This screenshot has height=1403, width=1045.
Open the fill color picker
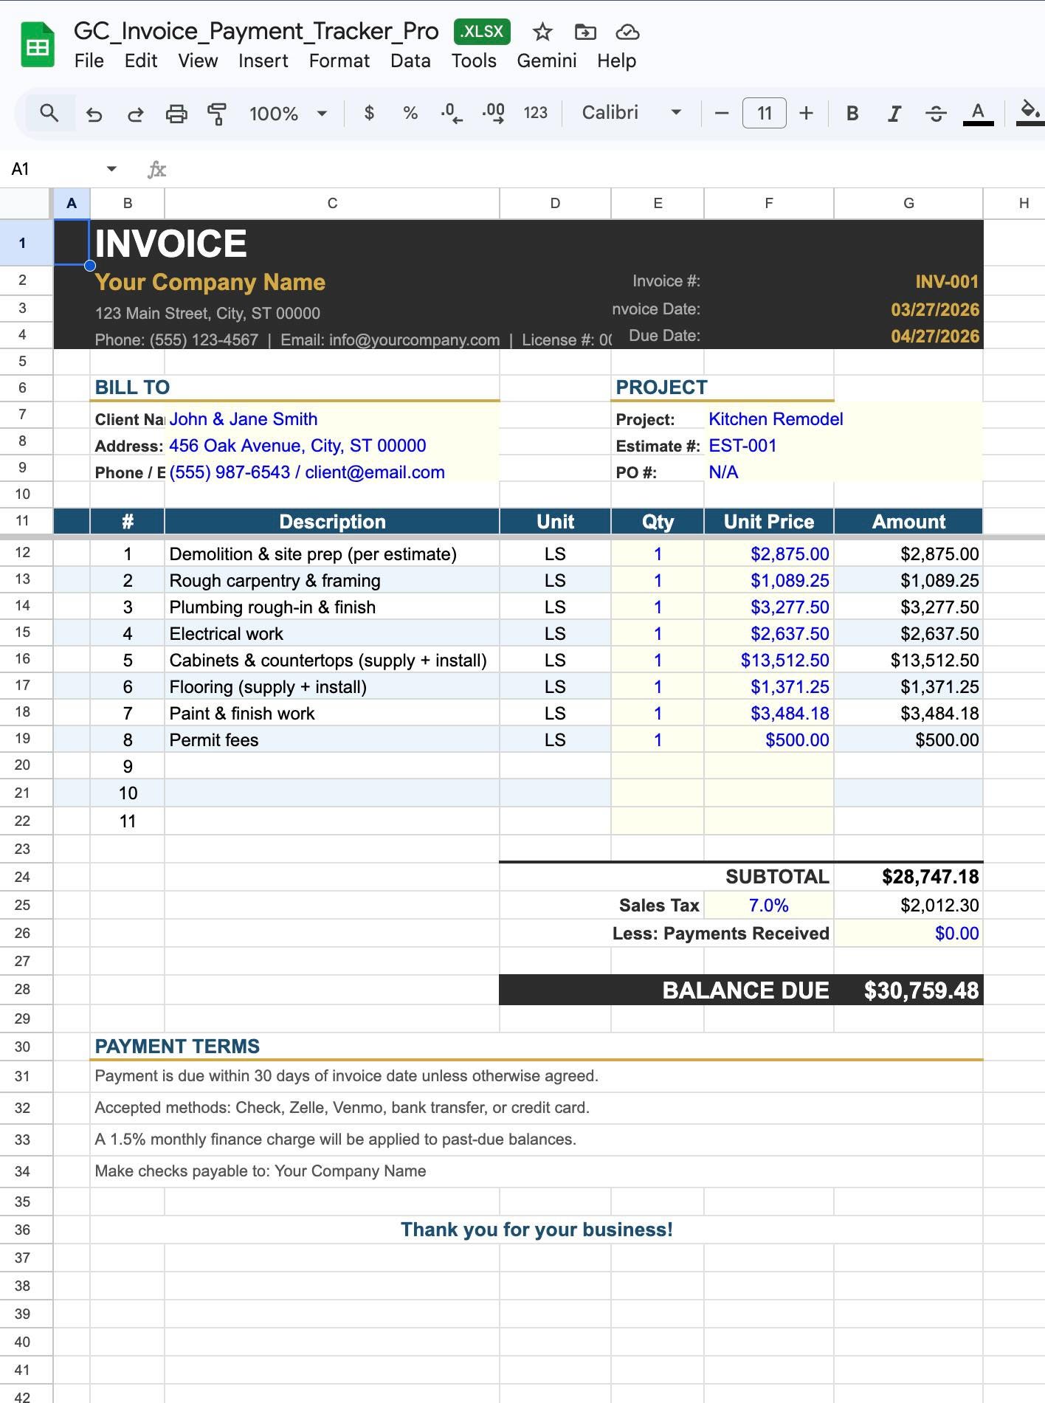pos(1030,113)
